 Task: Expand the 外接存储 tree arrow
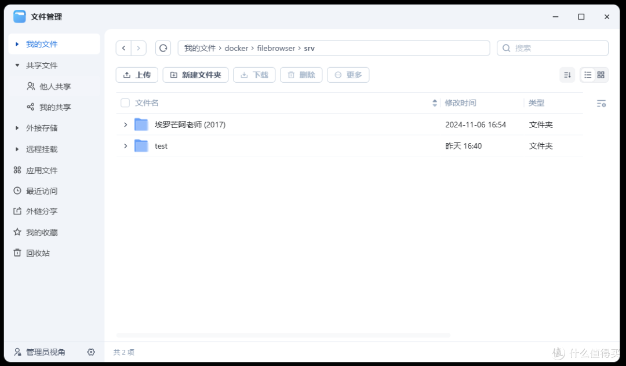pyautogui.click(x=17, y=128)
